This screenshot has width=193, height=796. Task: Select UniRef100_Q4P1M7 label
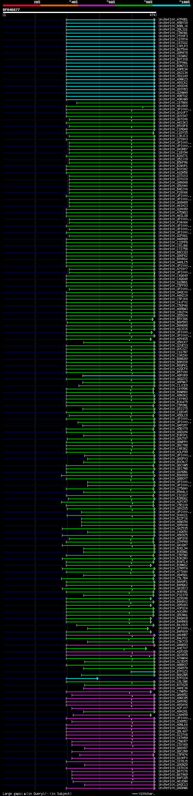click(x=173, y=426)
